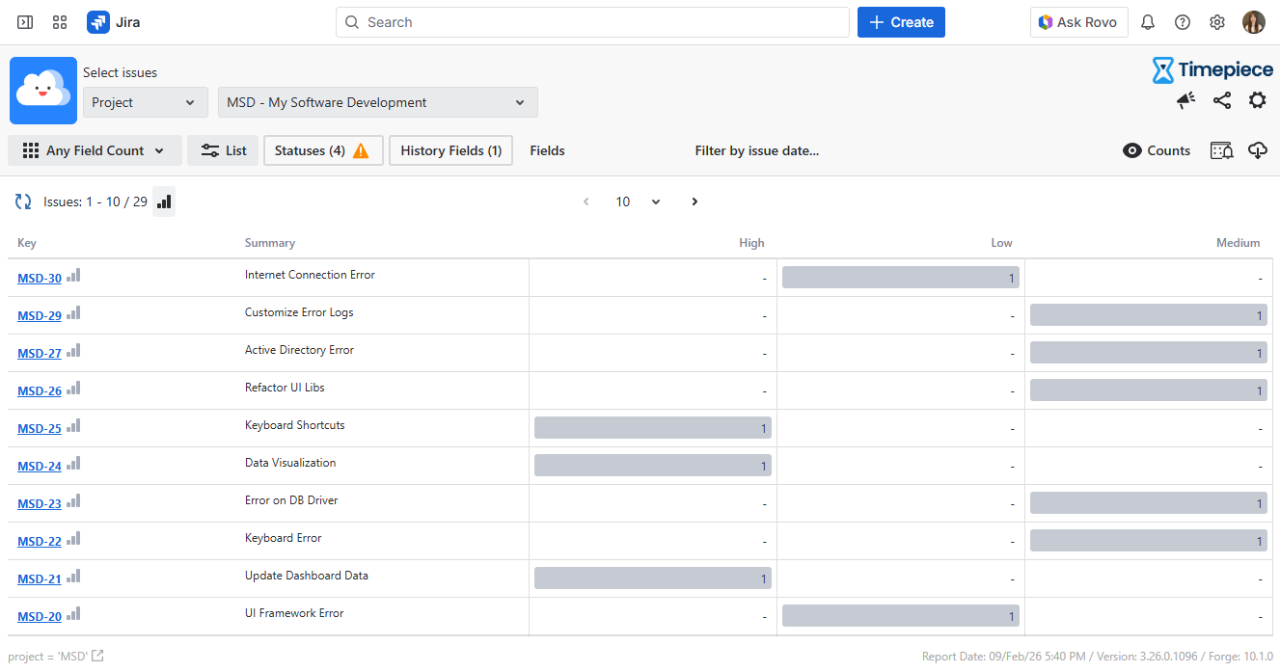1280x672 pixels.
Task: Click the refresh issues icon
Action: pos(23,202)
